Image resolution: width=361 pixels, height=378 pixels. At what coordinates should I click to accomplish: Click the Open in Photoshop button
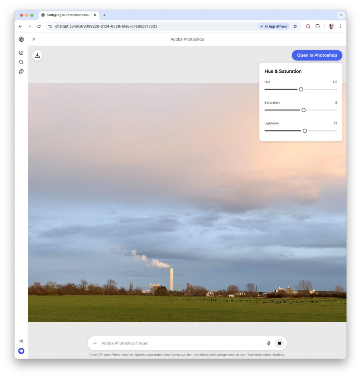click(x=317, y=55)
